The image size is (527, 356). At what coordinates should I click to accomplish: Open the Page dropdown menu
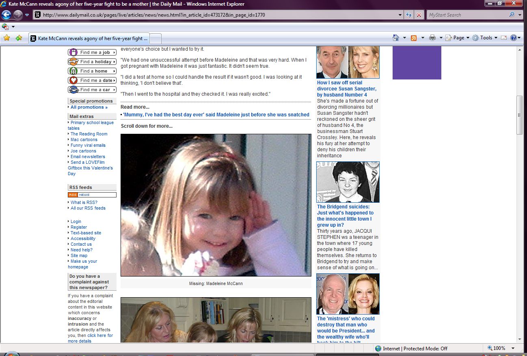tap(458, 38)
